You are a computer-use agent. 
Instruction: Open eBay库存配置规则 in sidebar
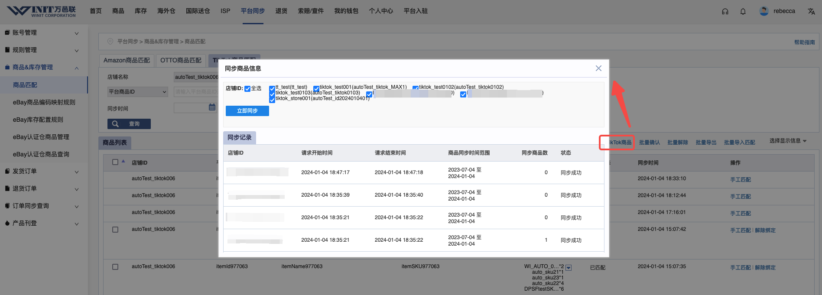[38, 120]
